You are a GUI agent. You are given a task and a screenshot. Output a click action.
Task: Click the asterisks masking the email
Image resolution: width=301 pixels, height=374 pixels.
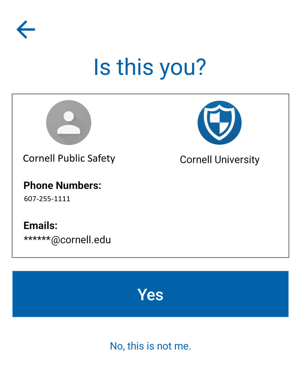[x=37, y=239]
